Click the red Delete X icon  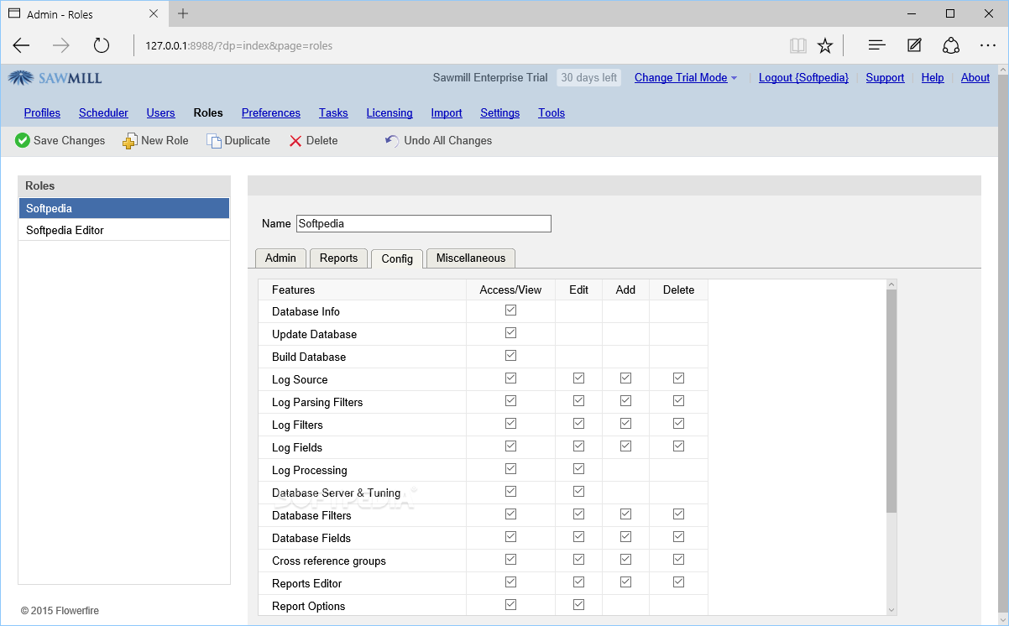[x=295, y=141]
